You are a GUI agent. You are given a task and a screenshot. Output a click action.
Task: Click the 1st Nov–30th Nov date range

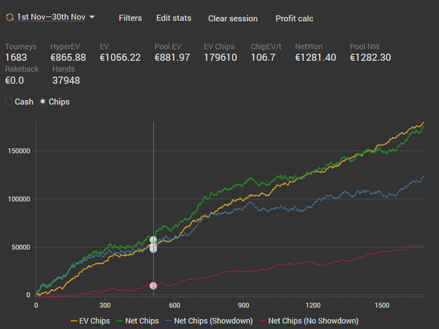(x=51, y=17)
